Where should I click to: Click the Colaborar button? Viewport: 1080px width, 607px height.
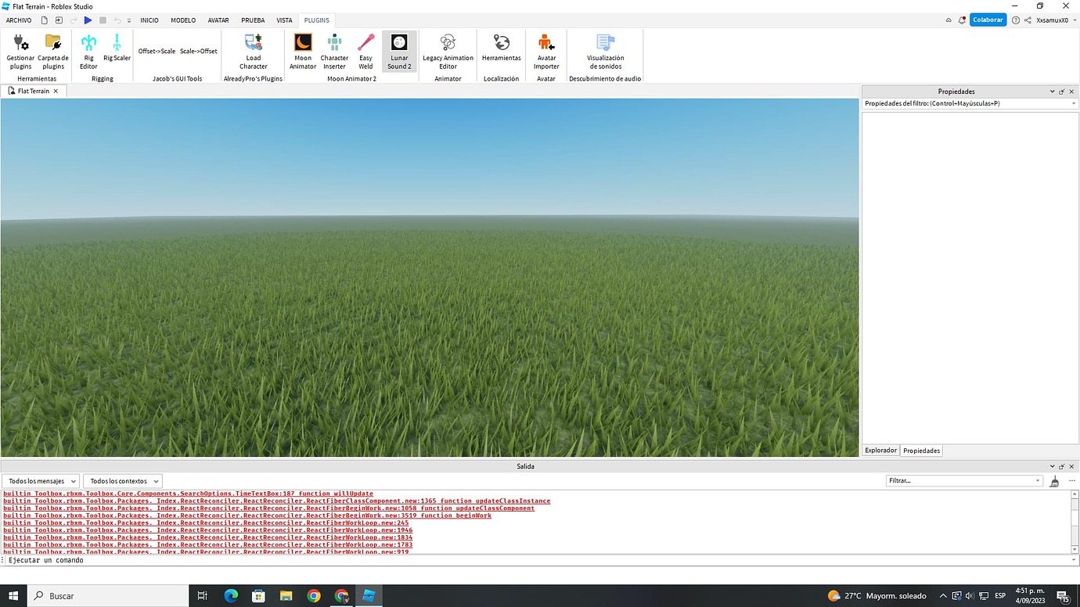point(988,20)
